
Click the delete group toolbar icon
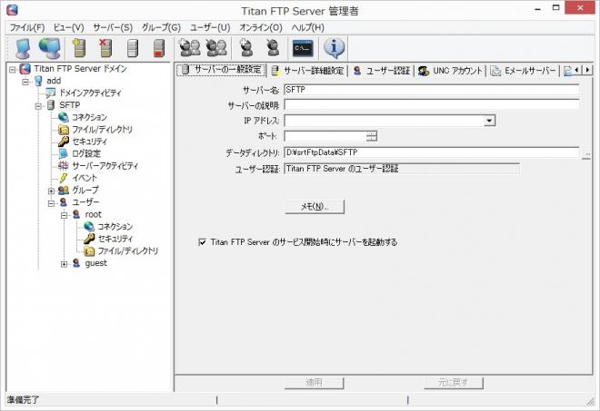[x=216, y=48]
